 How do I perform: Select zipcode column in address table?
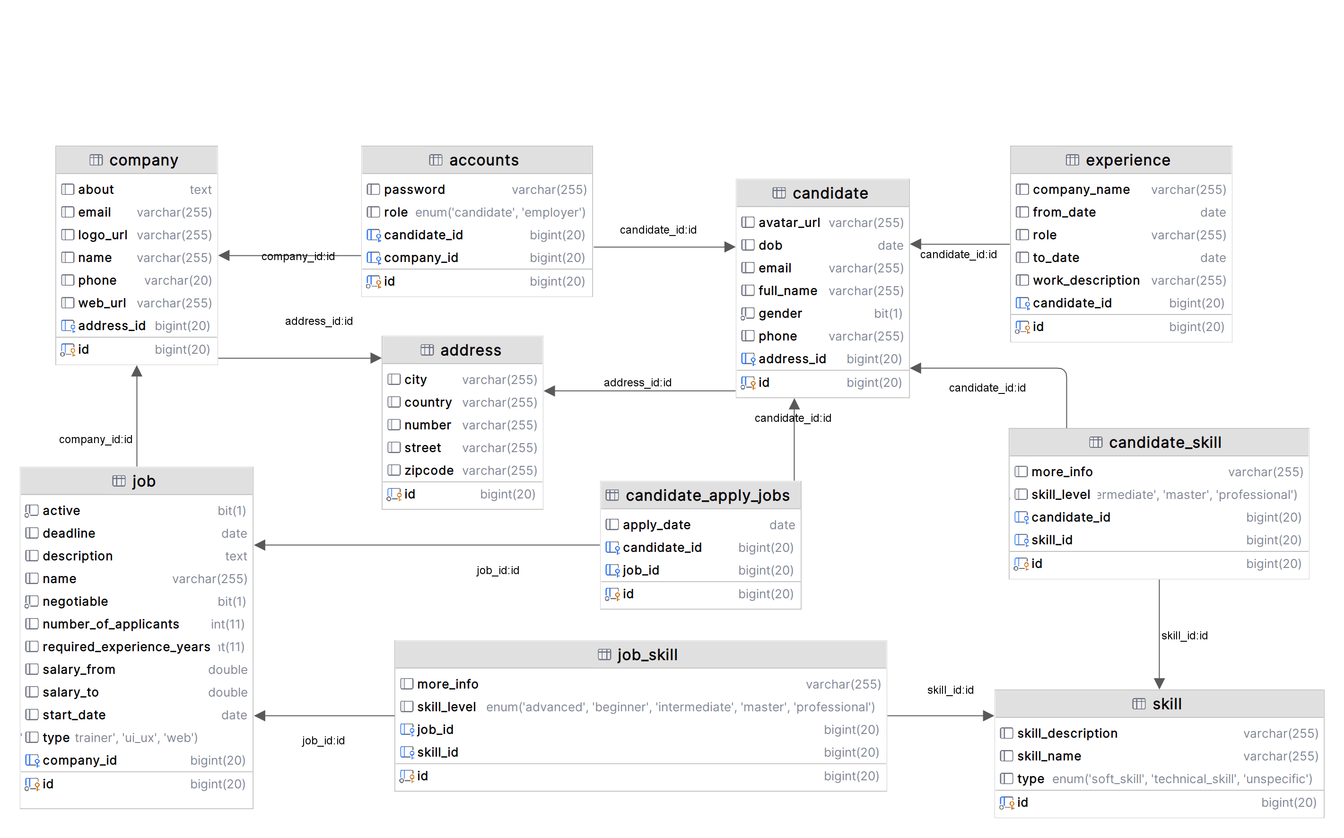[462, 471]
